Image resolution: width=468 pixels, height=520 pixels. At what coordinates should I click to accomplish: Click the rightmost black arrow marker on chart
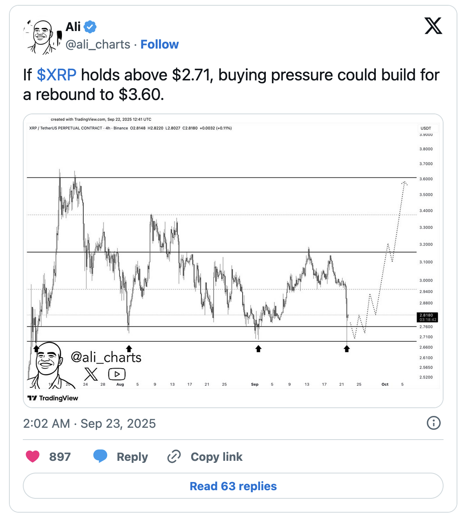[x=347, y=349]
